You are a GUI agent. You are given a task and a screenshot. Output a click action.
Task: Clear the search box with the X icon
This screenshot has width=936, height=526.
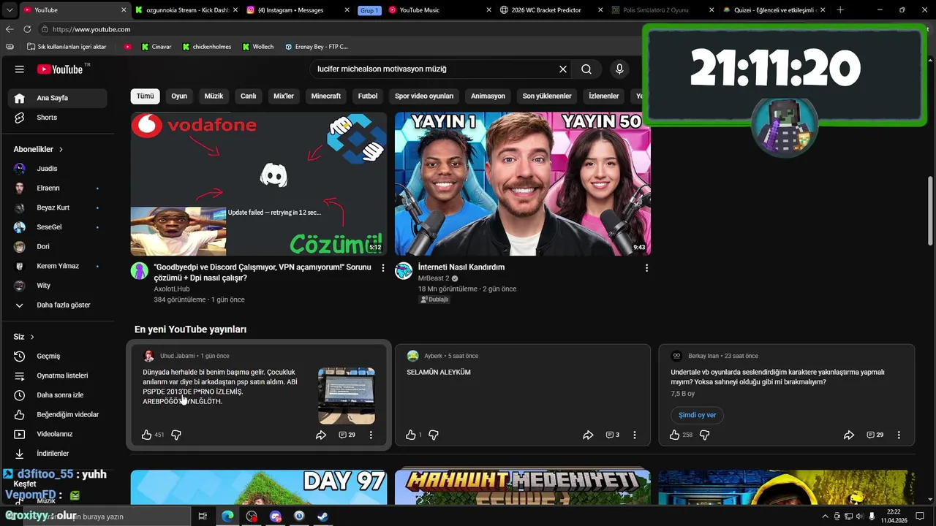point(563,69)
